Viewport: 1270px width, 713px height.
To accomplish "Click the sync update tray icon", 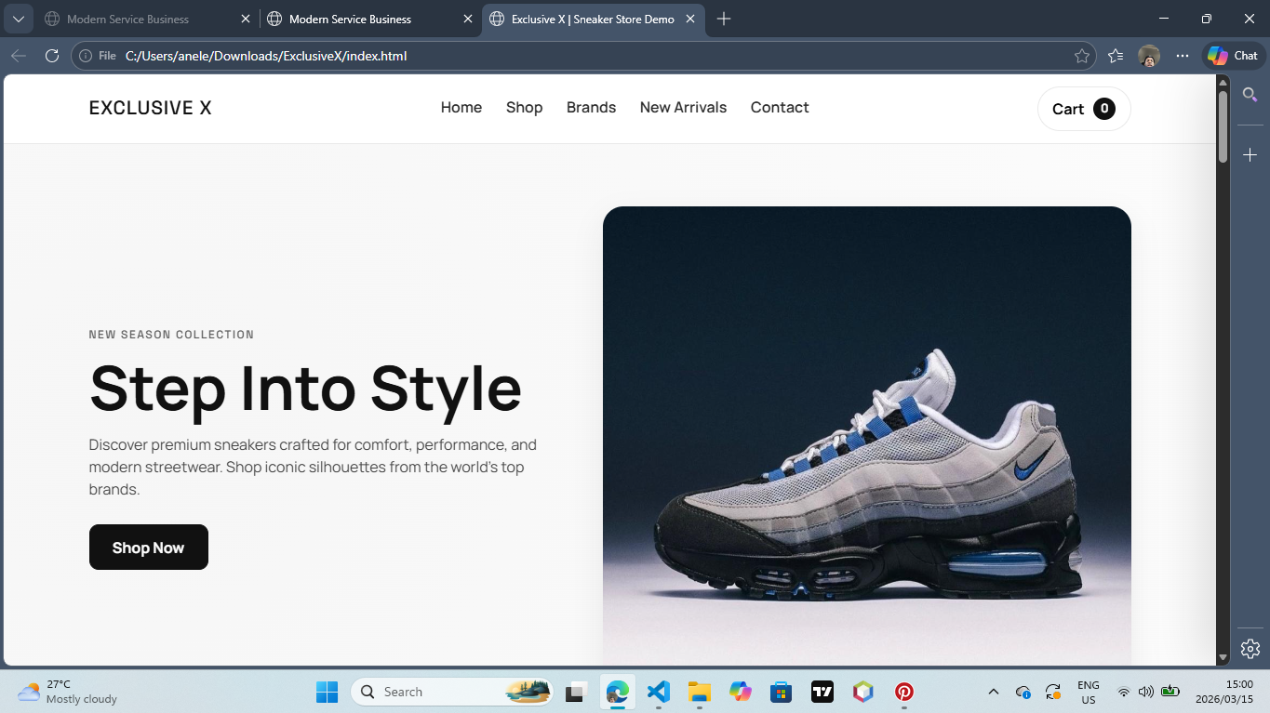I will point(1053,692).
